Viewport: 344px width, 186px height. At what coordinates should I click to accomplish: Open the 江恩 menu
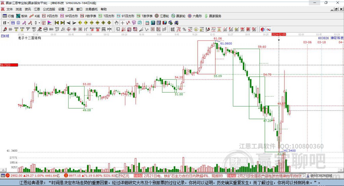pos(37,9)
